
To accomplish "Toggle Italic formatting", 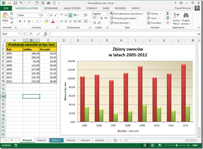I will [x=25, y=21].
